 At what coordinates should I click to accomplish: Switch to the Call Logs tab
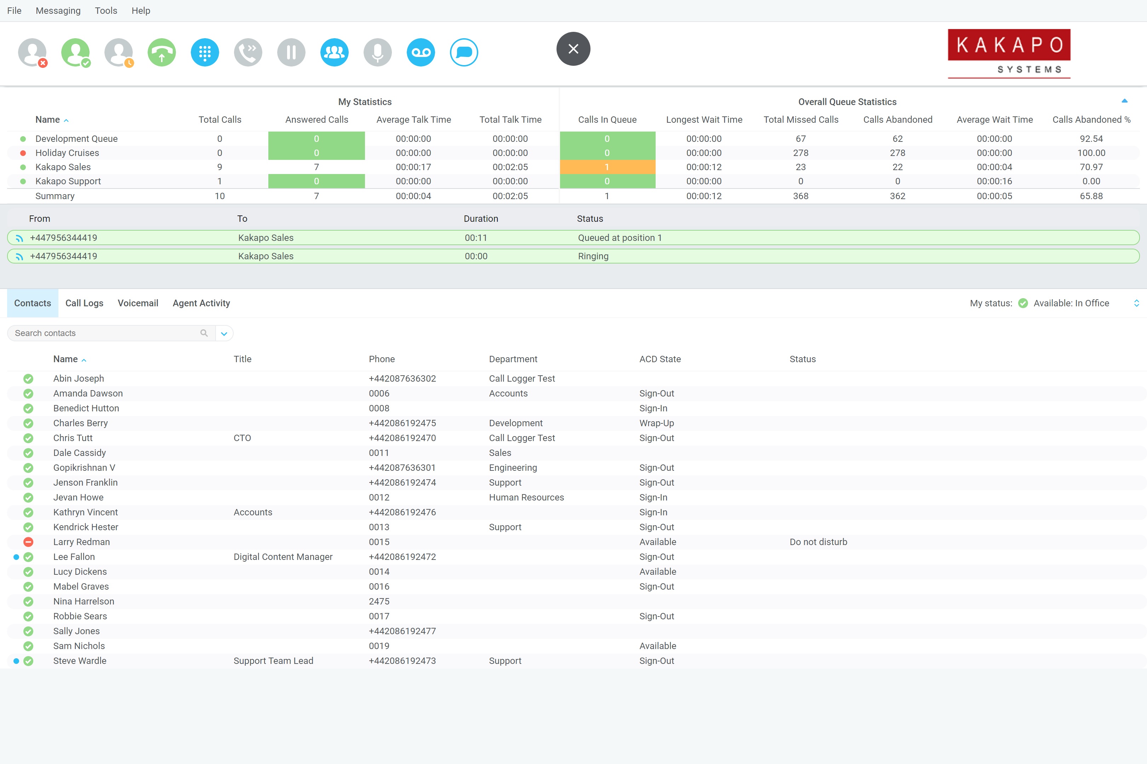click(84, 303)
